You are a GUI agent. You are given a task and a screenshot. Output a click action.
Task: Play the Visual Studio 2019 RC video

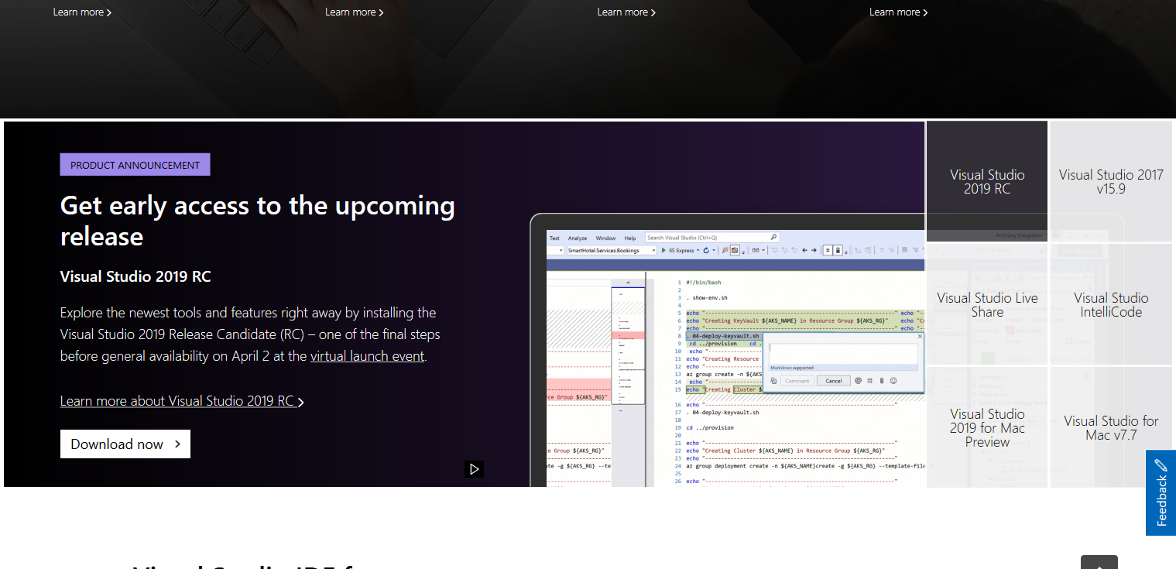475,468
